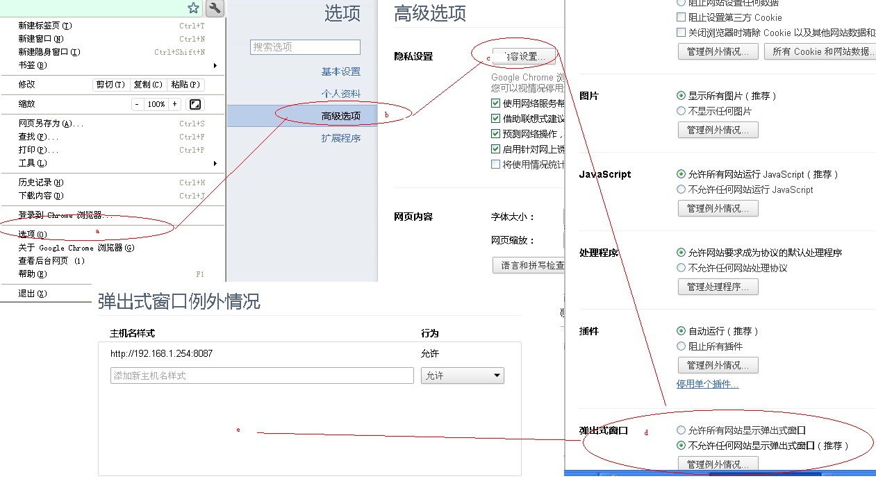Click the 内容设置 button
The height and width of the screenshot is (481, 876).
tap(524, 56)
